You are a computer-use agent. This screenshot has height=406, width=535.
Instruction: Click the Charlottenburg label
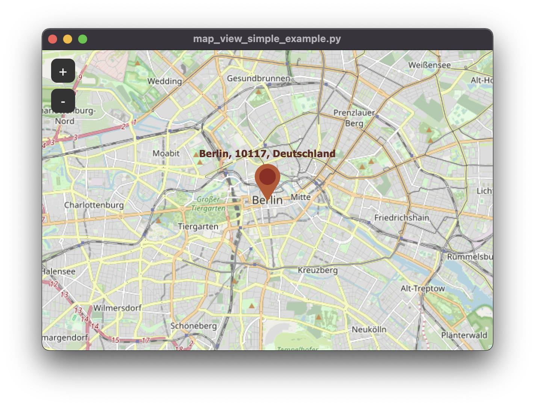tap(94, 205)
